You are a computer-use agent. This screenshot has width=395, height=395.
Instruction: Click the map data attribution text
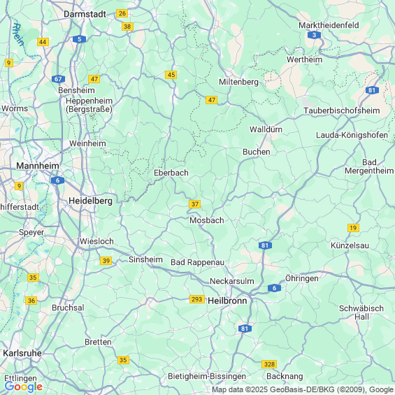[x=303, y=389]
